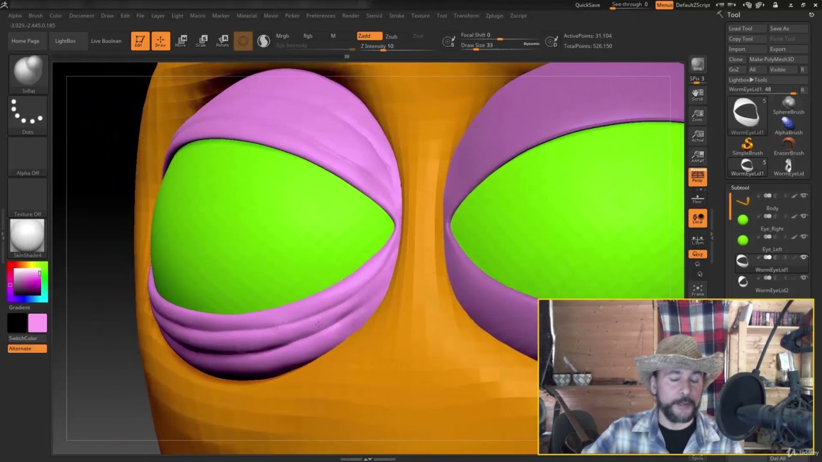Click the QuickSave button

point(588,5)
